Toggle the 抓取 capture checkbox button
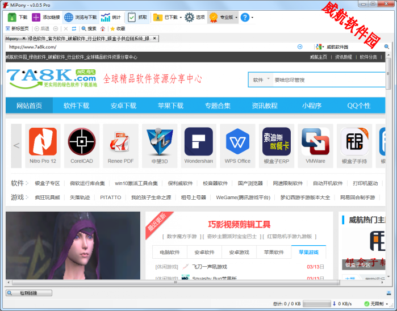The width and height of the screenshot is (397, 311). coord(131,18)
